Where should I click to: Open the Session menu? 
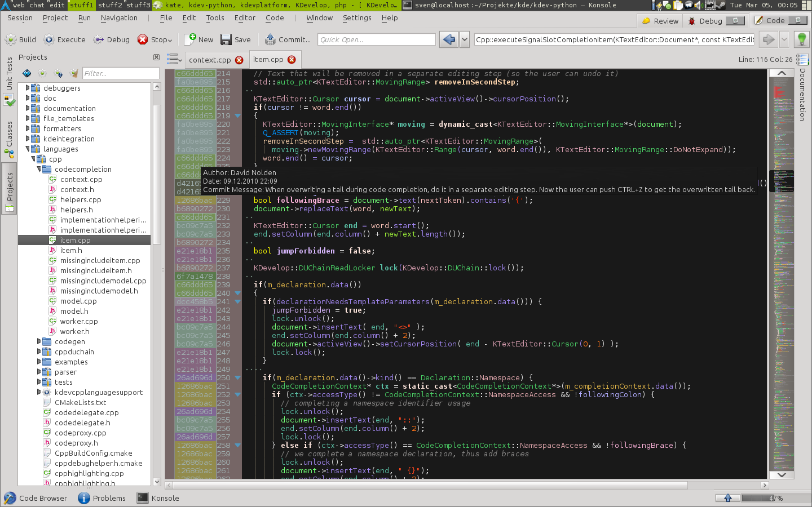click(20, 18)
